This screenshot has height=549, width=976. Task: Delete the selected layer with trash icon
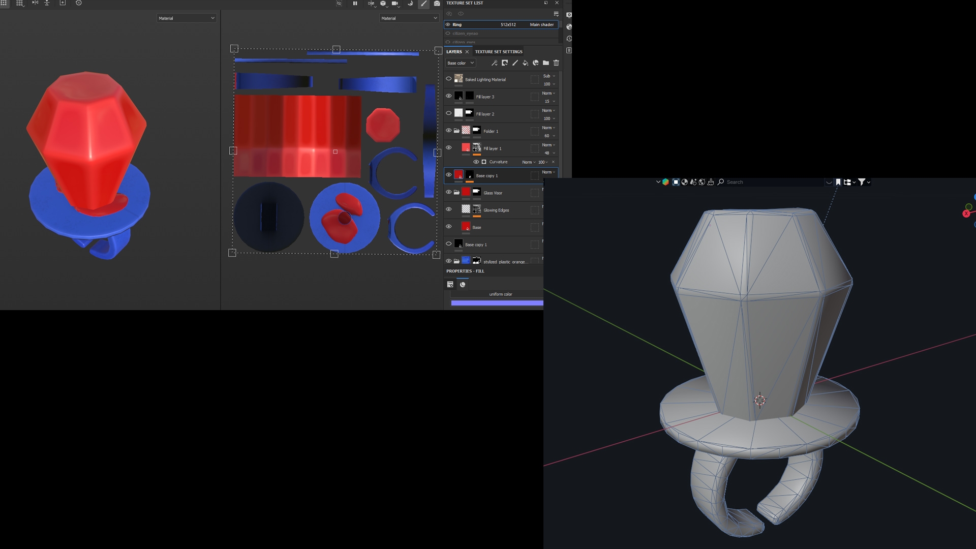556,63
